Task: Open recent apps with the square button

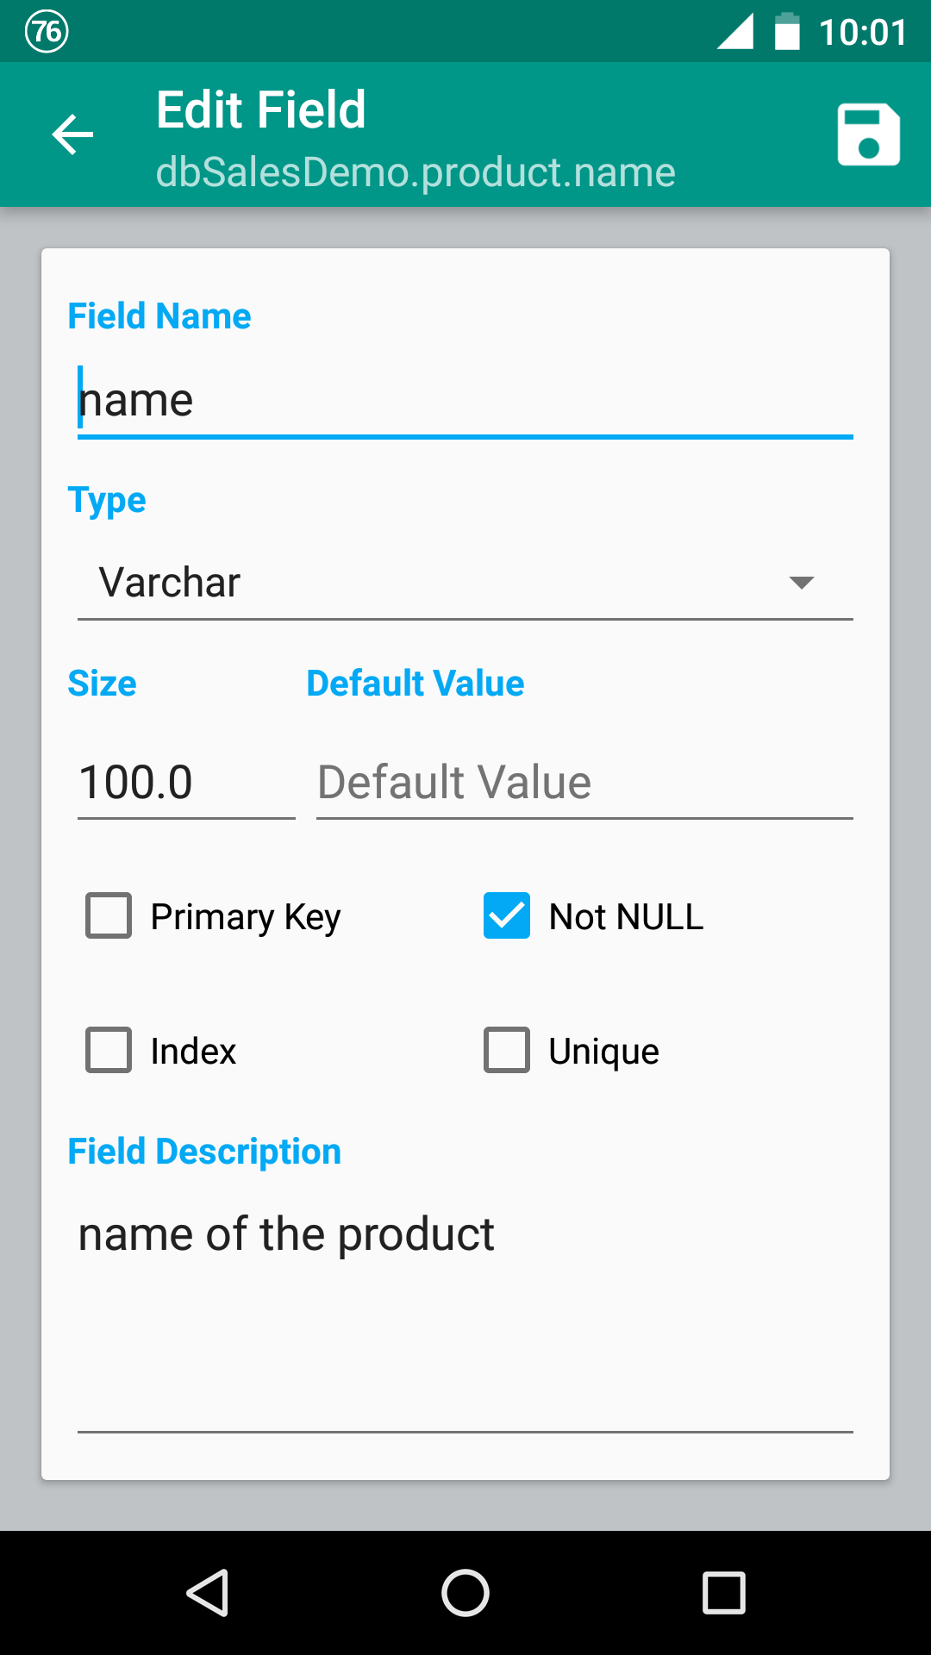Action: pos(724,1592)
